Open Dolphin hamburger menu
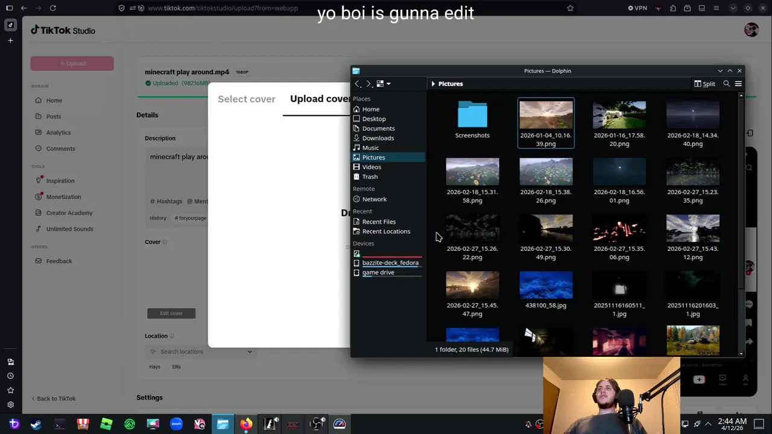This screenshot has height=434, width=772. [738, 84]
